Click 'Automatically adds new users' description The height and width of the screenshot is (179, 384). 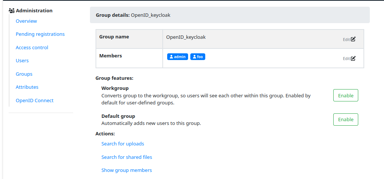[151, 123]
